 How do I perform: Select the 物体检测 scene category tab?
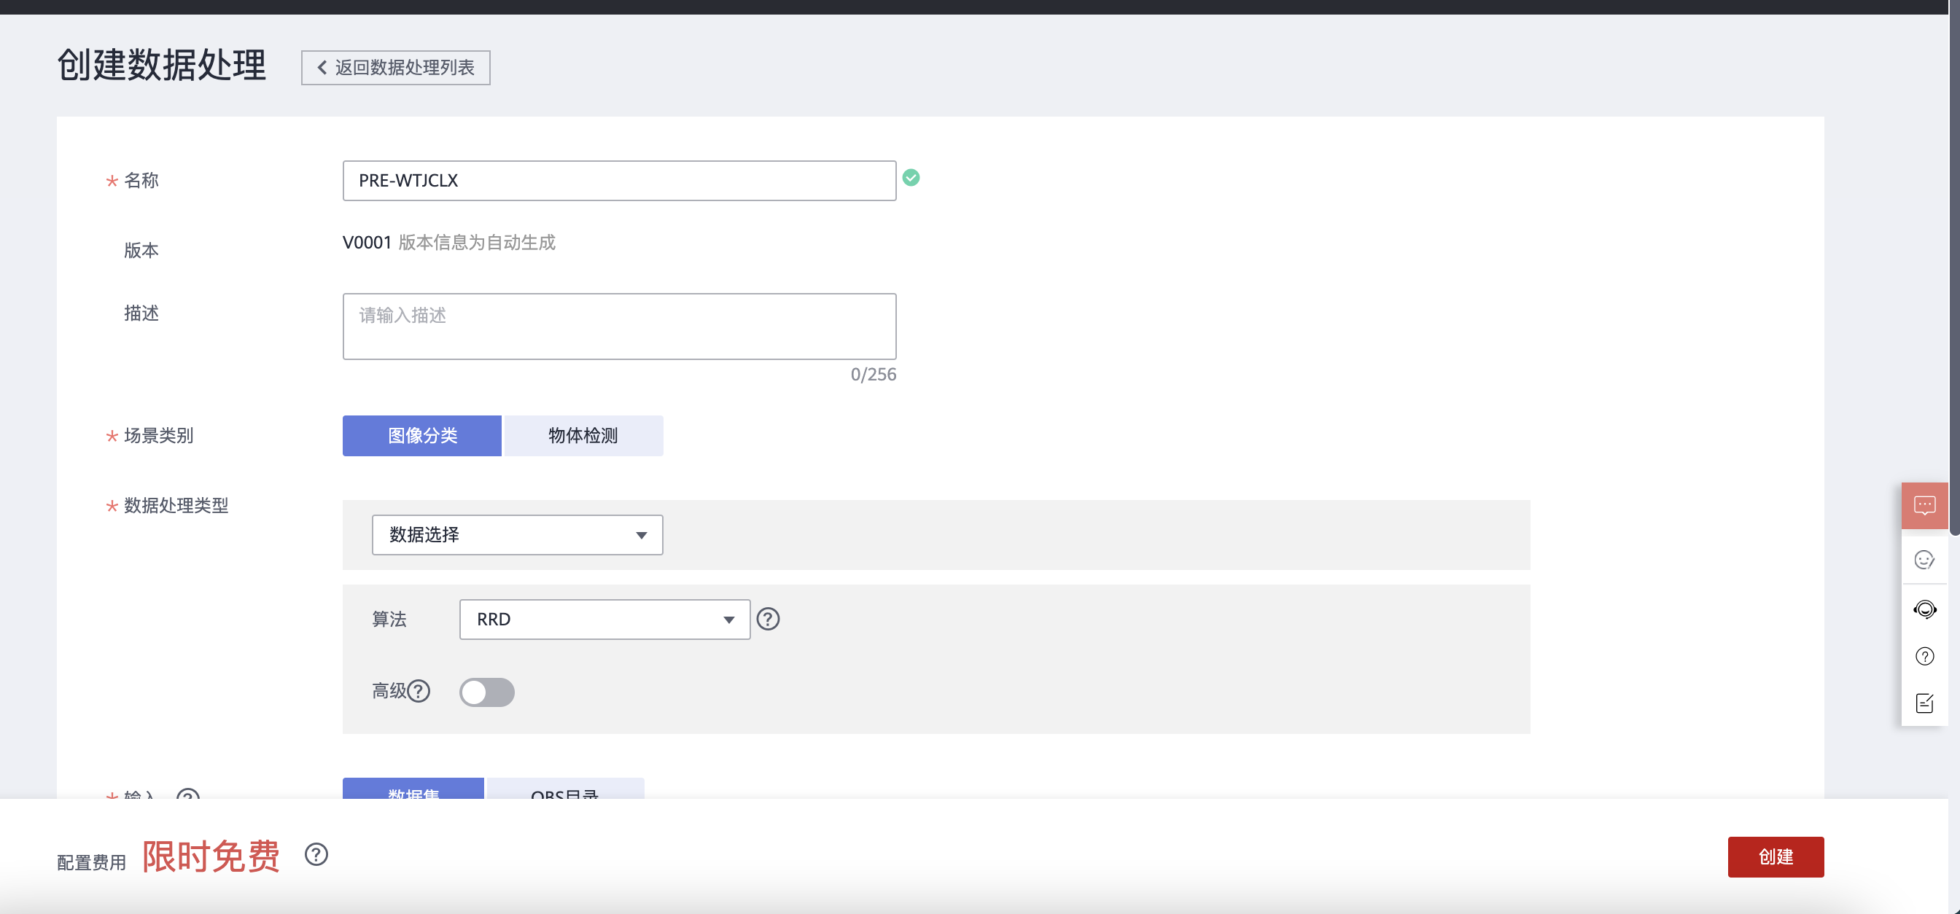pyautogui.click(x=583, y=436)
